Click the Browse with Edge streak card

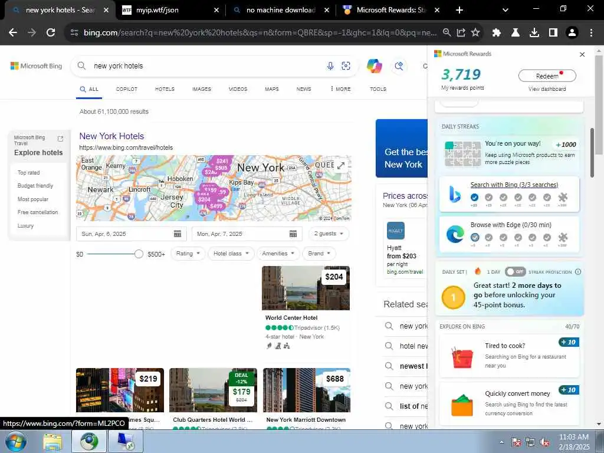coord(509,235)
